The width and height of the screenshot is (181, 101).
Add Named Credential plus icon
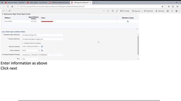tap(42, 47)
